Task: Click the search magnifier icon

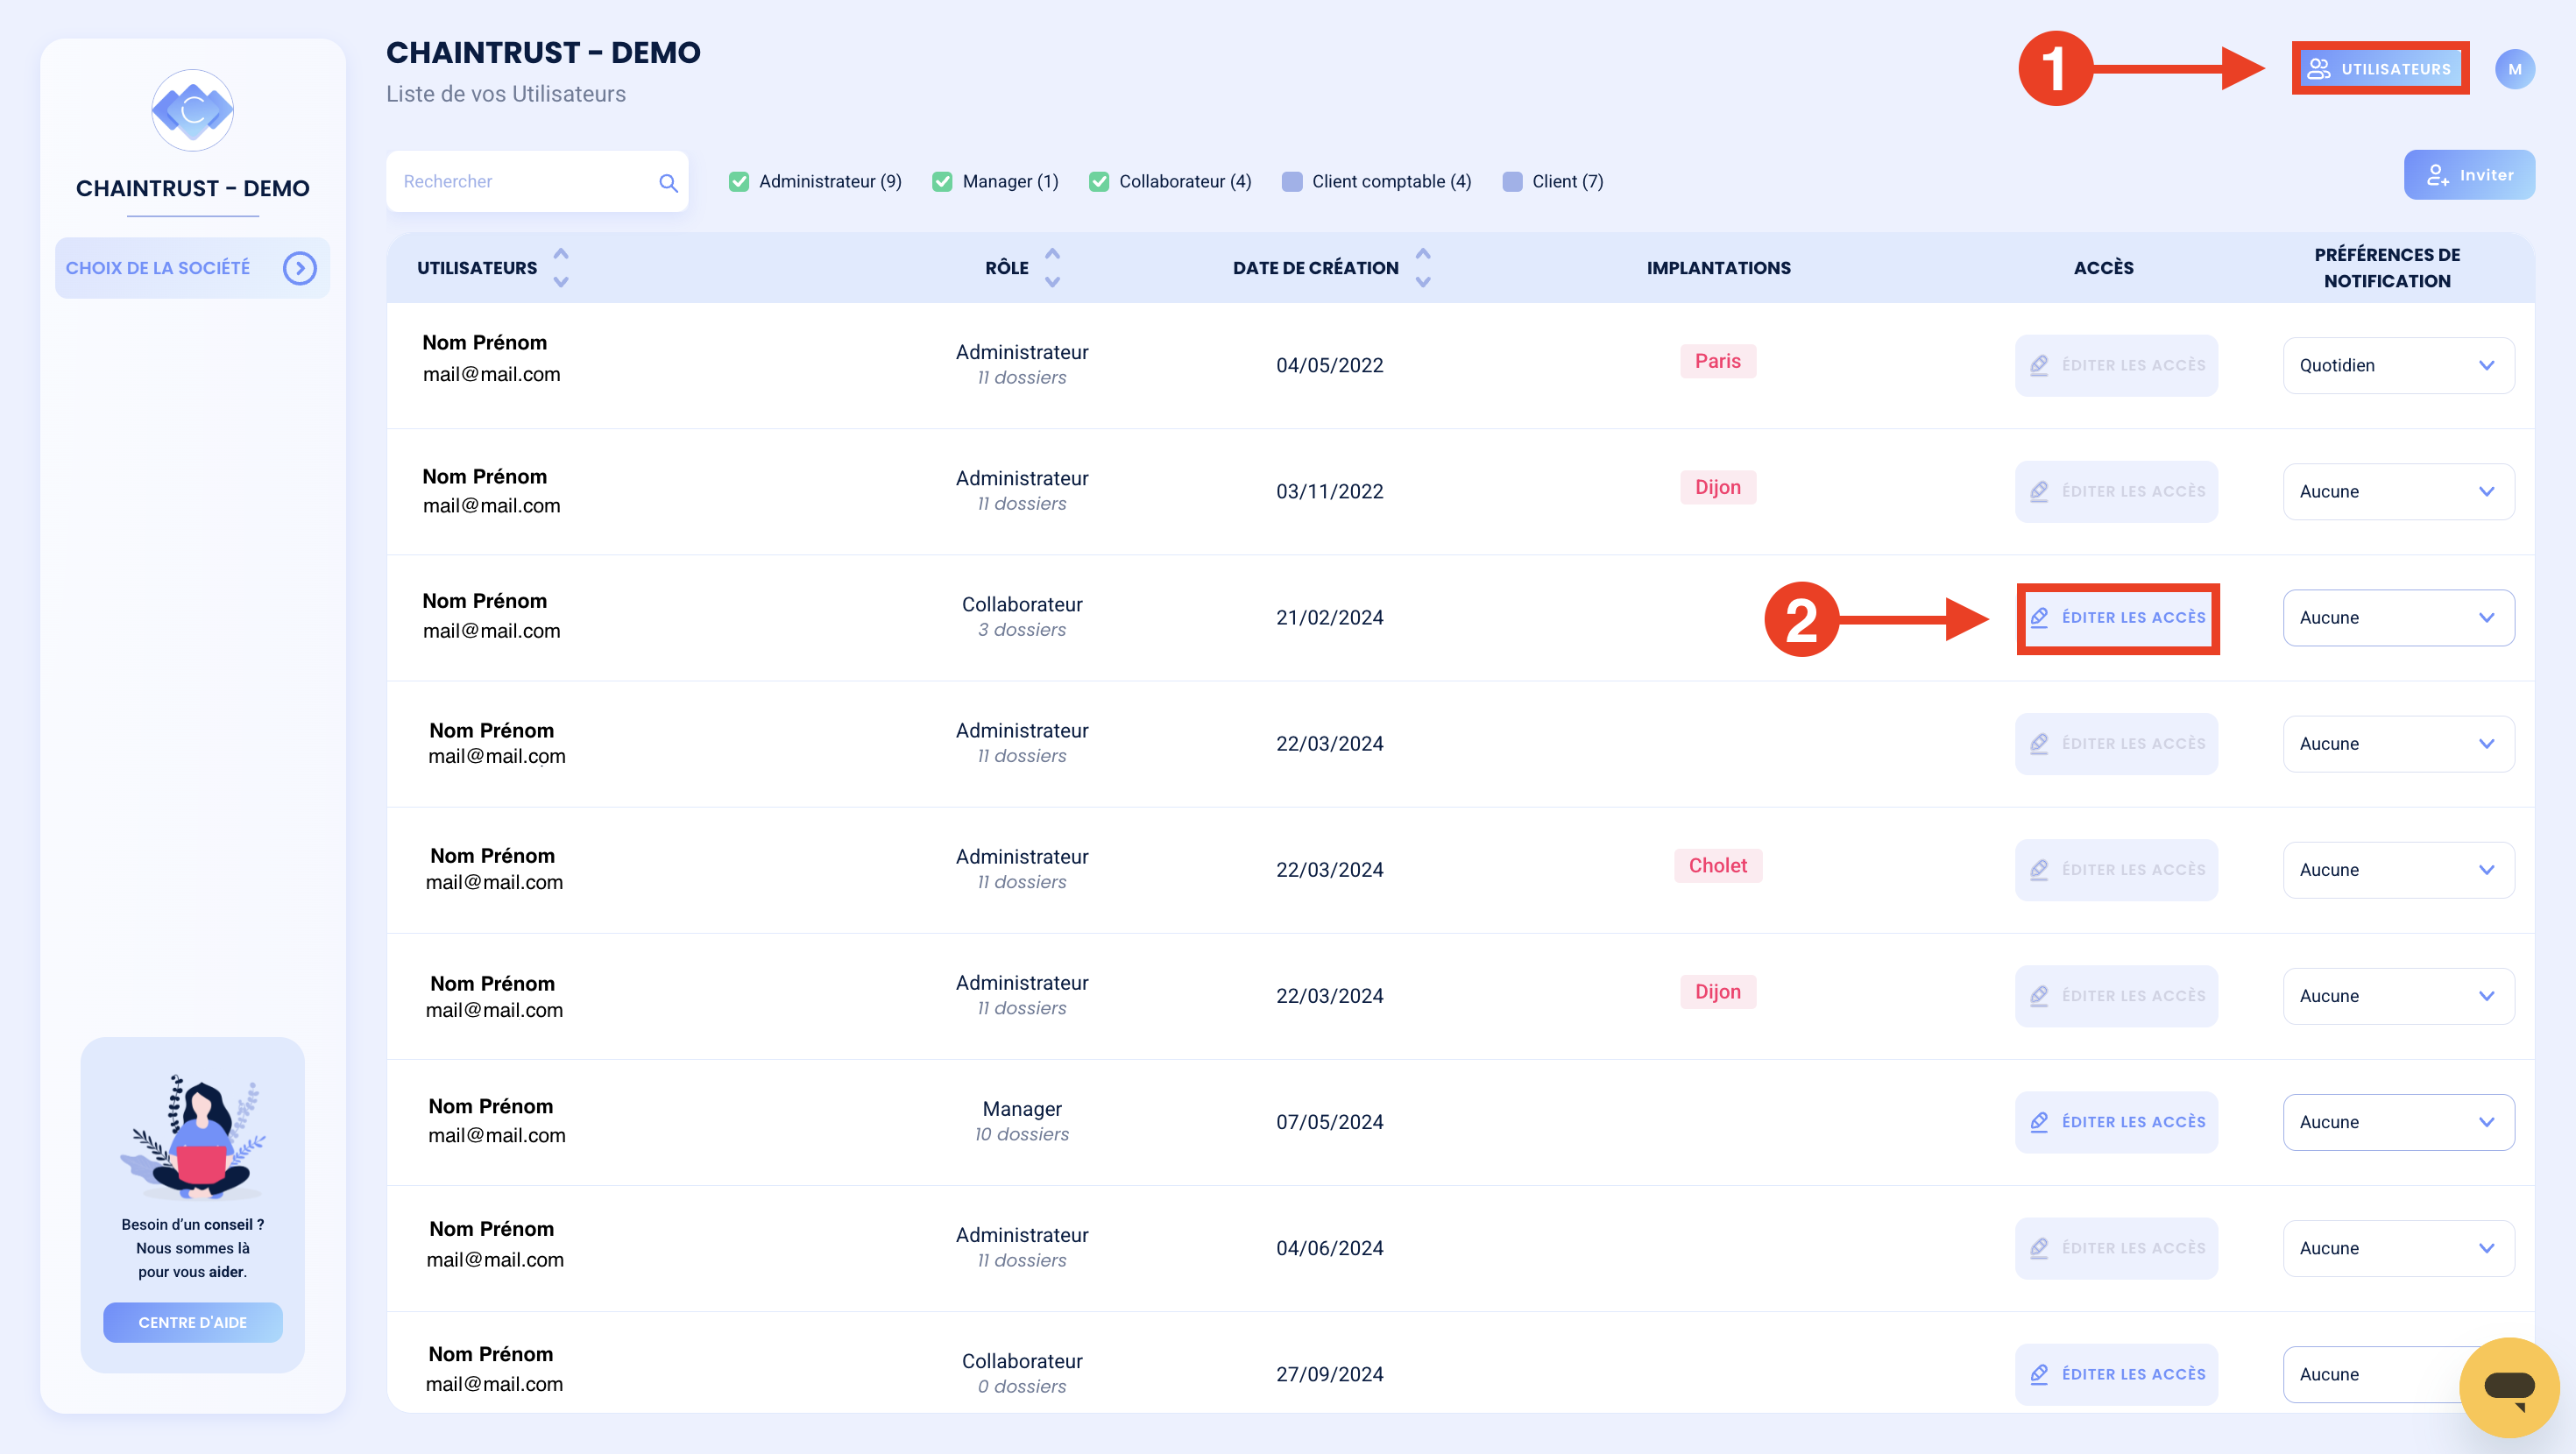Action: (668, 182)
